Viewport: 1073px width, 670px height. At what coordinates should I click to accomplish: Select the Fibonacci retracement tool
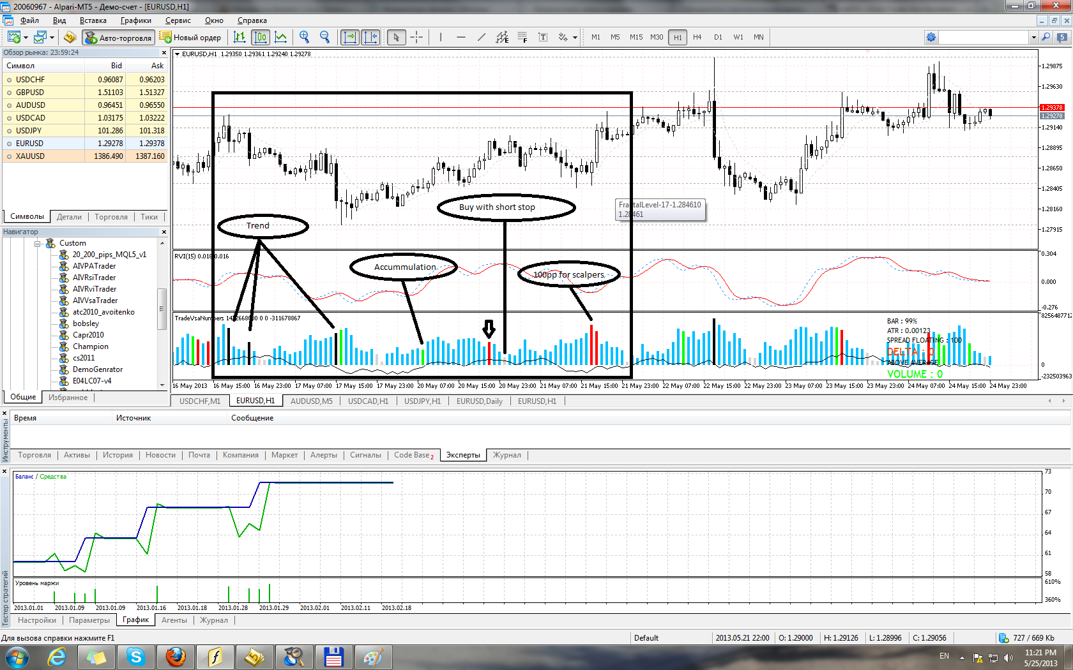tap(522, 37)
